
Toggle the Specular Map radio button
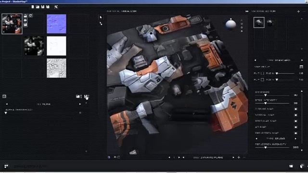[x=295, y=121]
